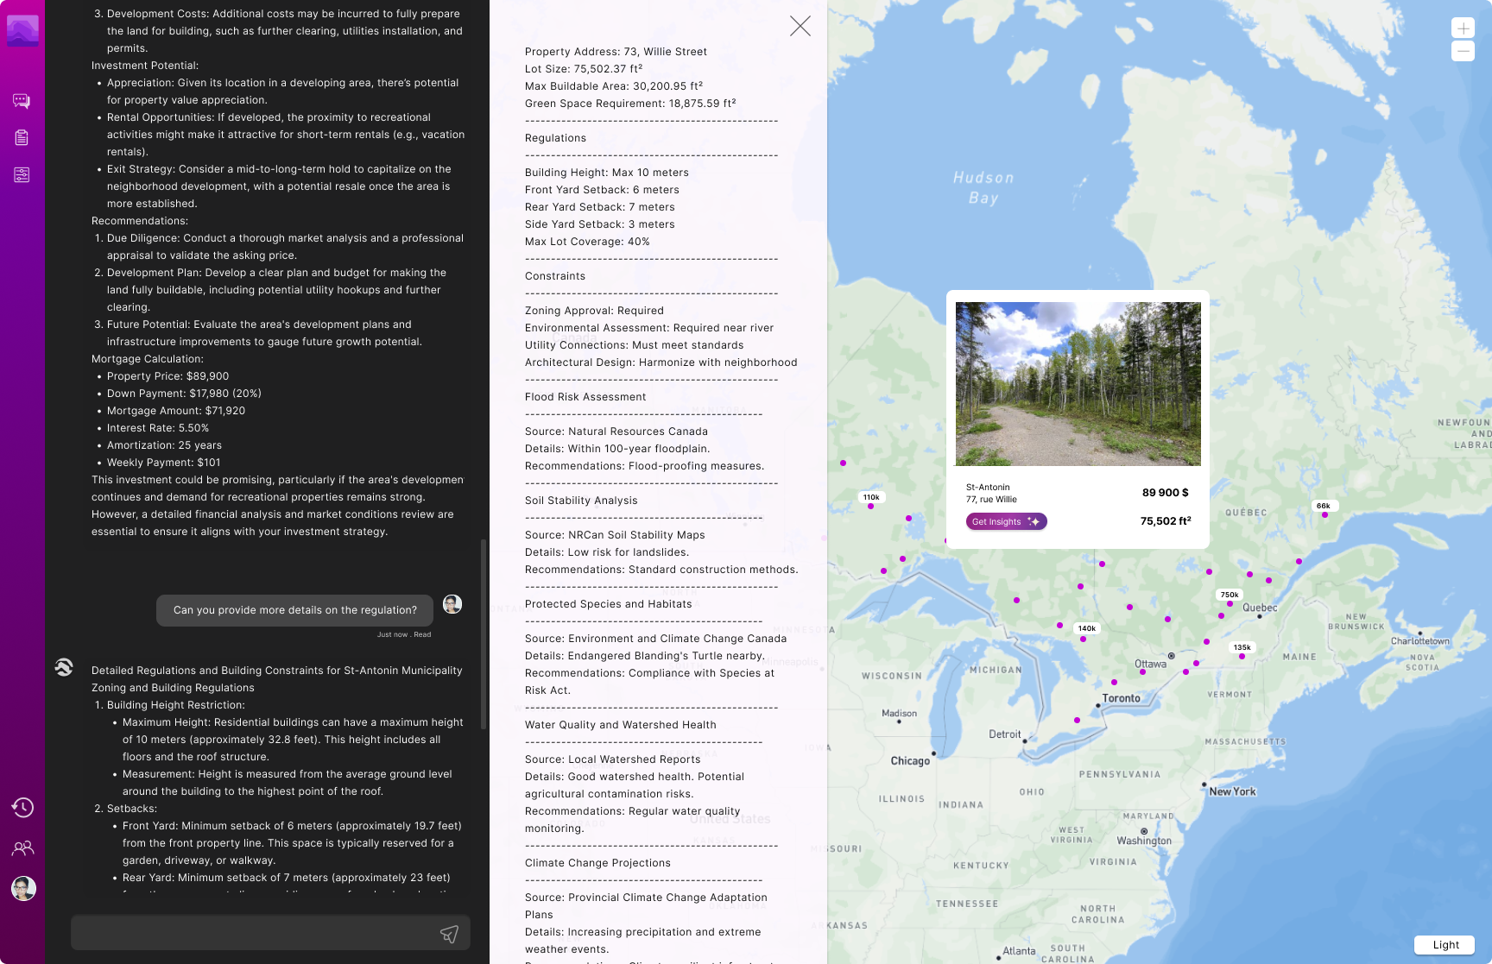Select the 66k map price marker
This screenshot has width=1492, height=964.
pos(1324,506)
